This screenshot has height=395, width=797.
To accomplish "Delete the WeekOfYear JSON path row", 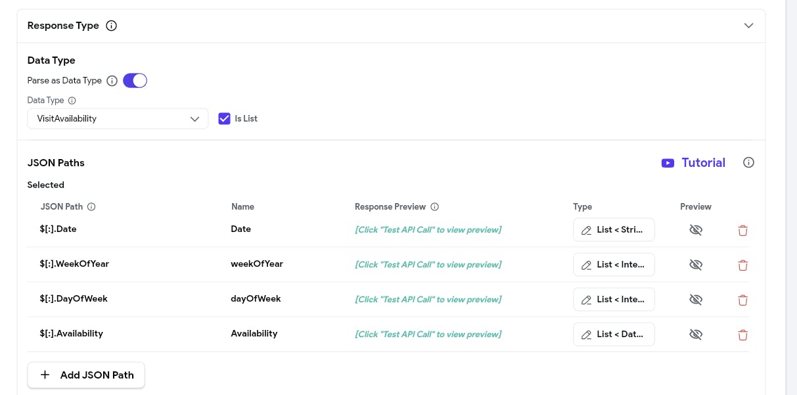I will click(742, 266).
